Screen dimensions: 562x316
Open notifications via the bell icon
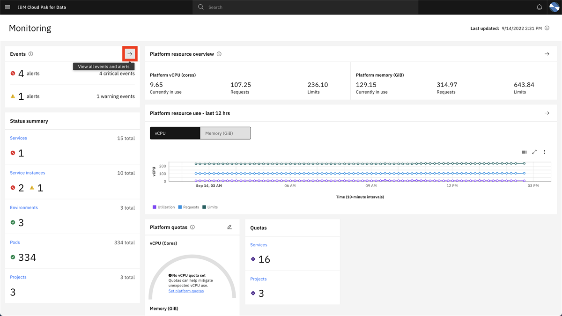coord(539,7)
